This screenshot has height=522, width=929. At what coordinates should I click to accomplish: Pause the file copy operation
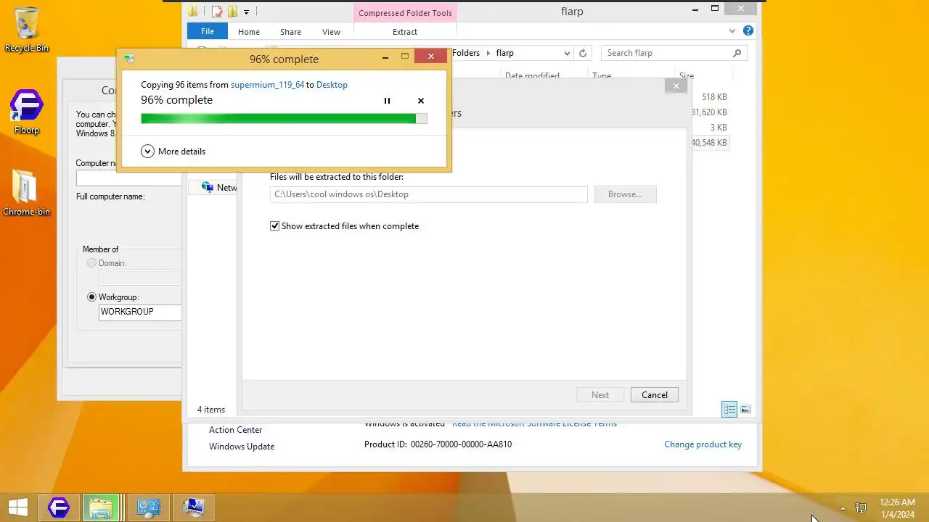[387, 101]
